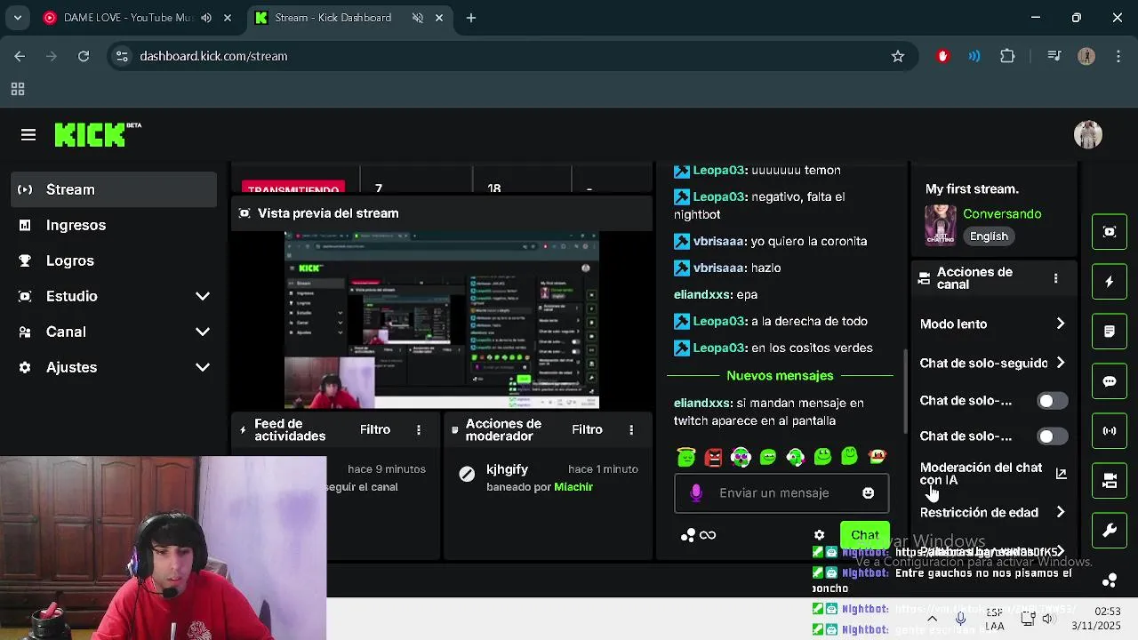This screenshot has height=640, width=1138.
Task: Open a new browser tab
Action: pyautogui.click(x=471, y=18)
